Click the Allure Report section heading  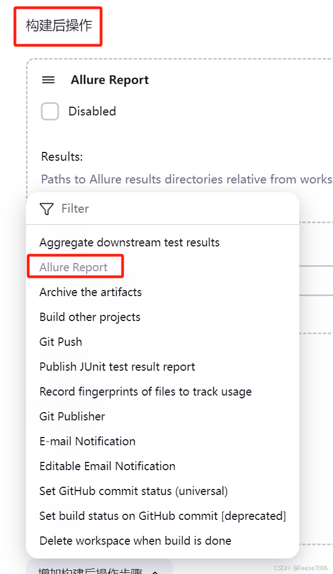click(x=110, y=80)
